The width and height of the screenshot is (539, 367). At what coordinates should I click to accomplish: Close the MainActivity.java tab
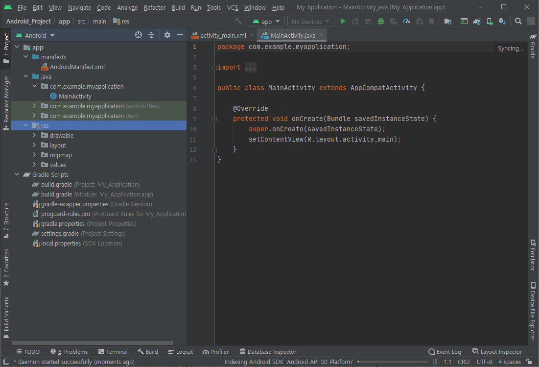pyautogui.click(x=321, y=35)
